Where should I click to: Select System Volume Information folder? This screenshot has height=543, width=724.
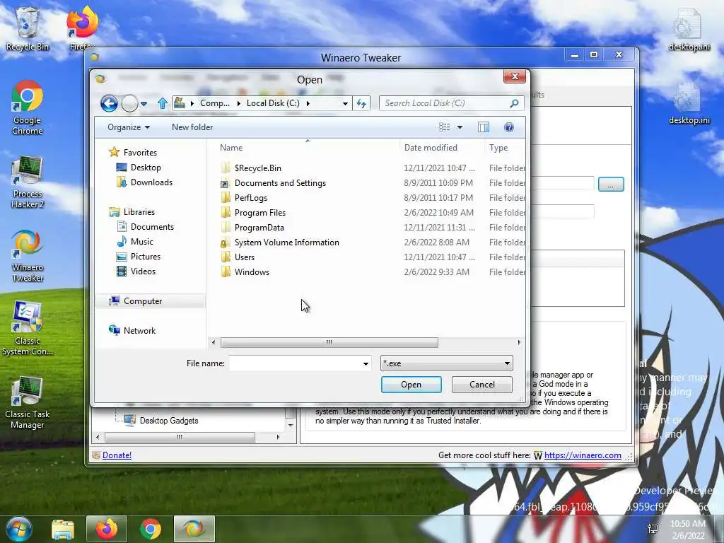[280, 243]
